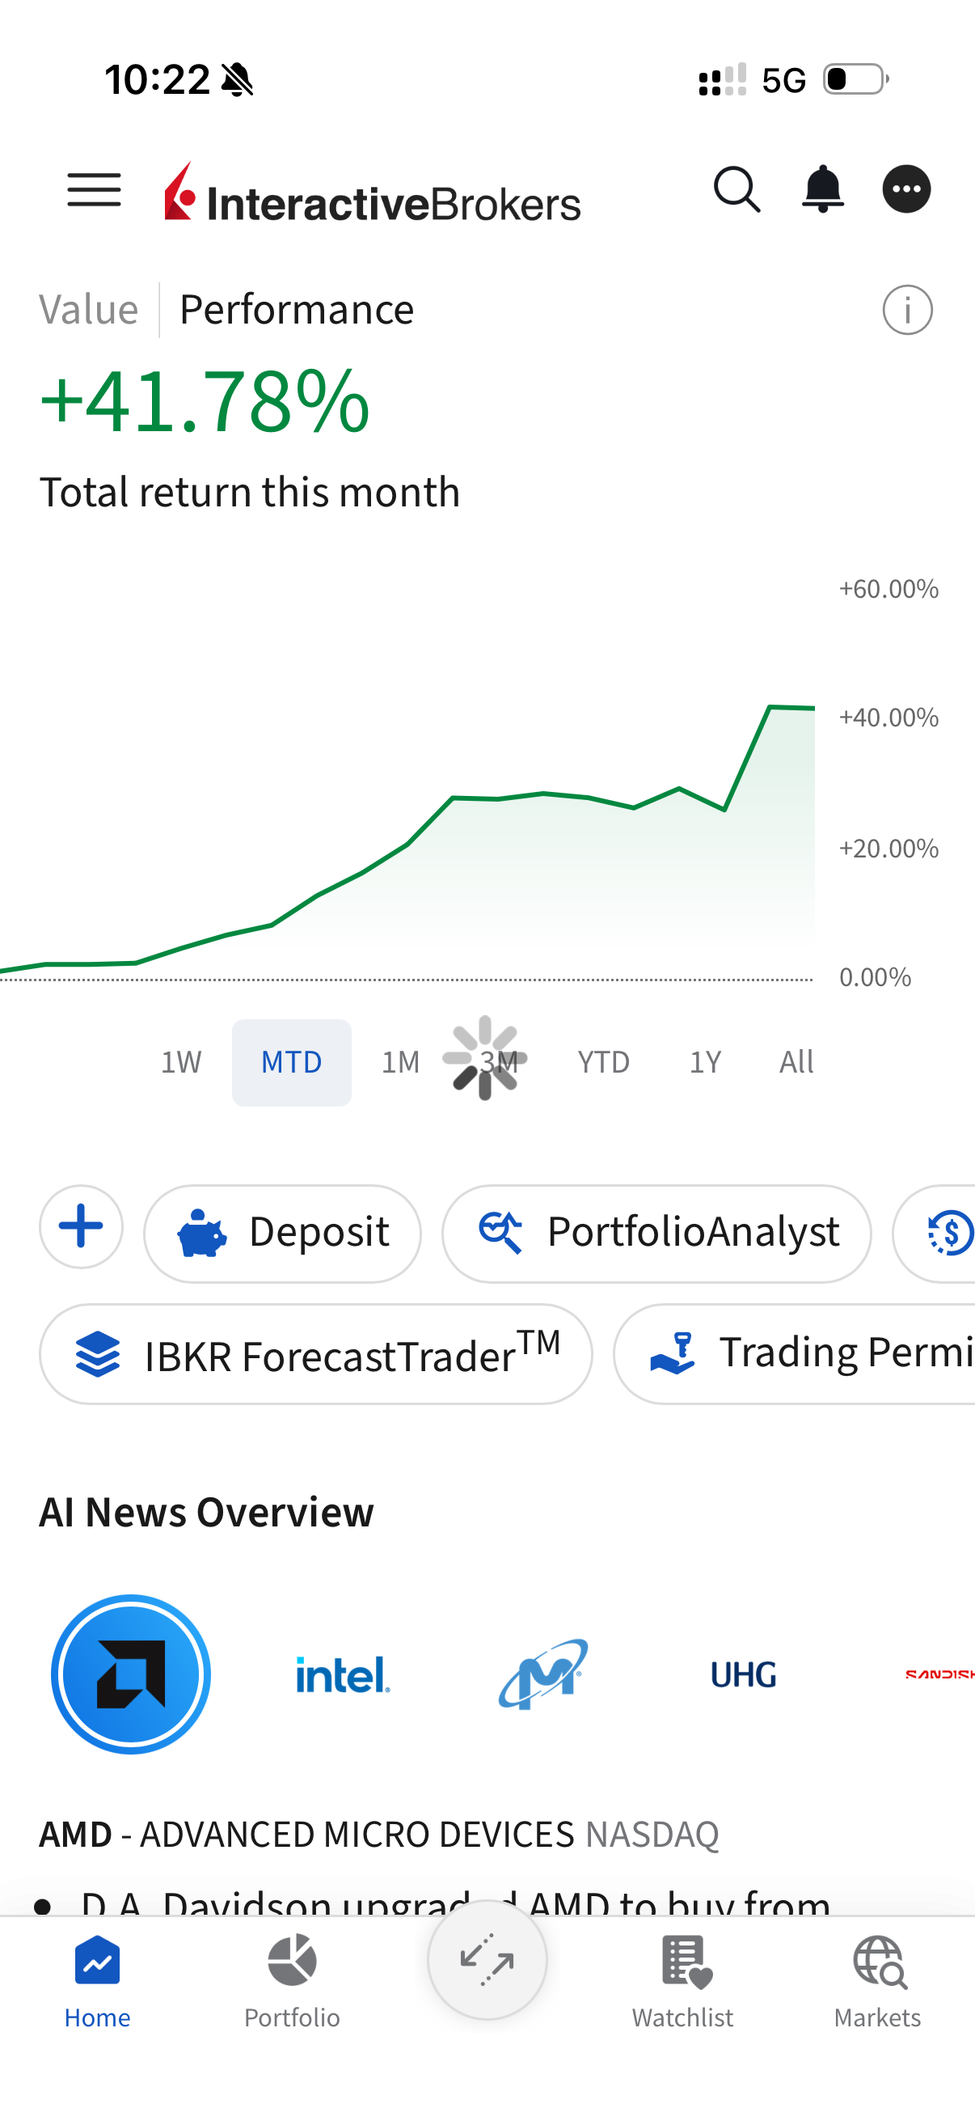Tap the performance info icon
The width and height of the screenshot is (975, 2121).
[x=907, y=311]
